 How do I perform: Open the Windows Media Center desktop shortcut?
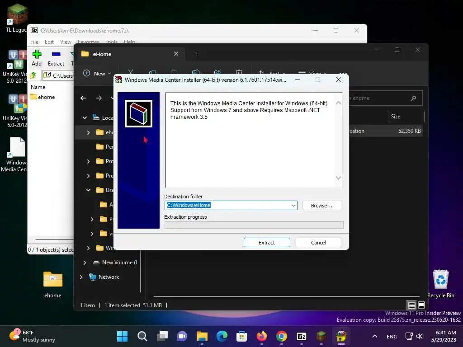(14, 155)
